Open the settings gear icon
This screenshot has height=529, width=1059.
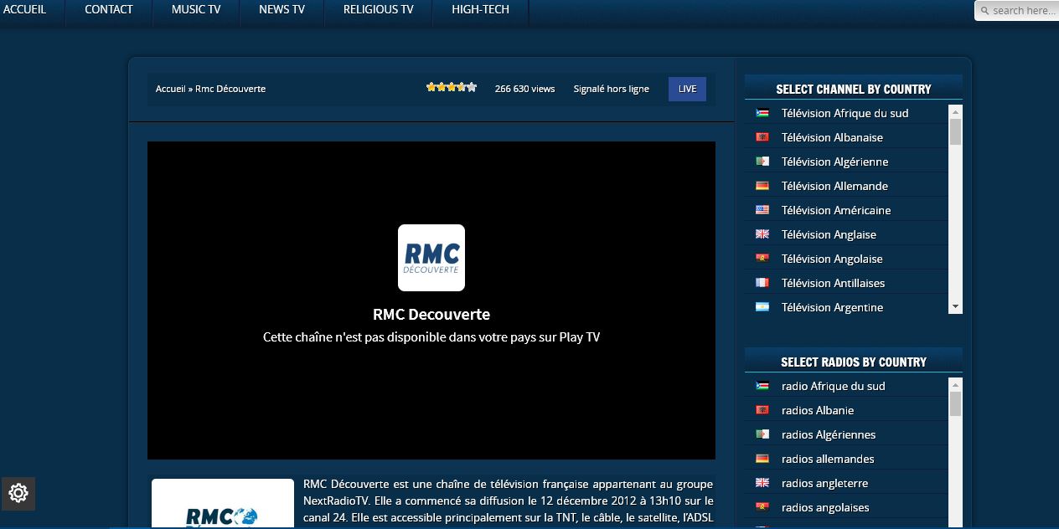[18, 493]
